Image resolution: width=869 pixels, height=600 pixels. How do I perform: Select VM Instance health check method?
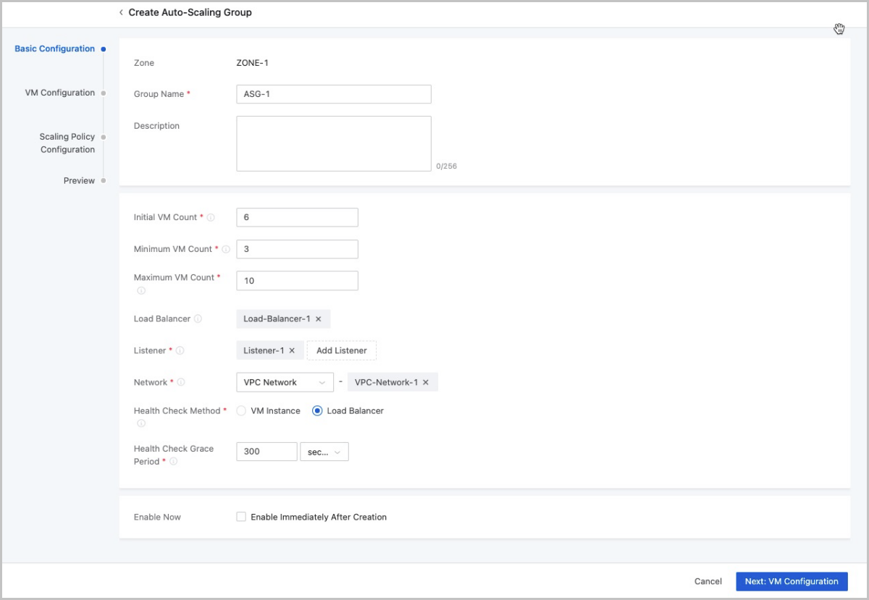(241, 410)
